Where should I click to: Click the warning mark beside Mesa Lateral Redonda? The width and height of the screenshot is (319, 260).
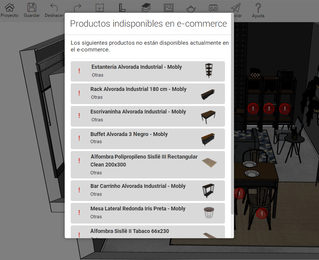tap(79, 212)
